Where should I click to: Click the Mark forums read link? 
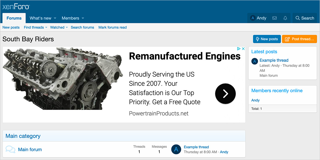113,27
